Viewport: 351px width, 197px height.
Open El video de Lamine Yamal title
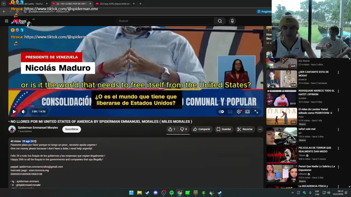pyautogui.click(x=315, y=111)
